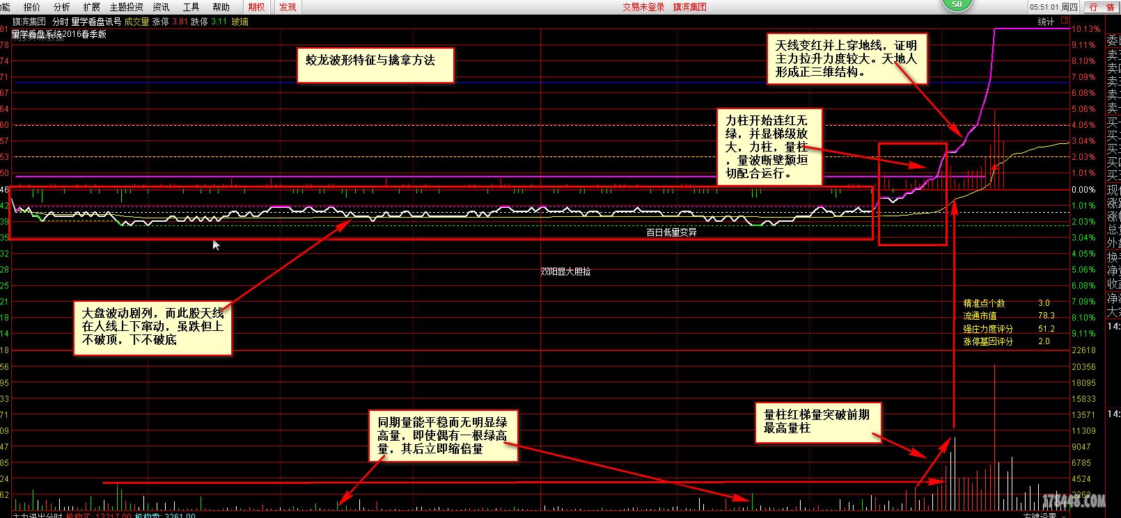
Task: Open the 工具 menu
Action: pos(191,7)
